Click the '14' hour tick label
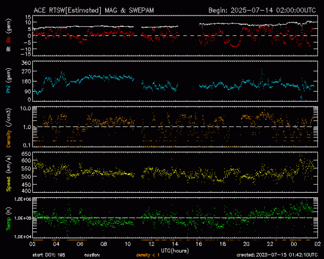324x259 pixels. (x=175, y=244)
